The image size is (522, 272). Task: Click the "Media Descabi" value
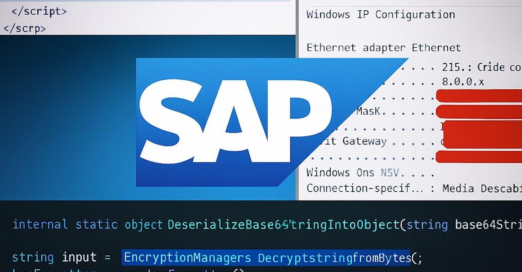482,188
